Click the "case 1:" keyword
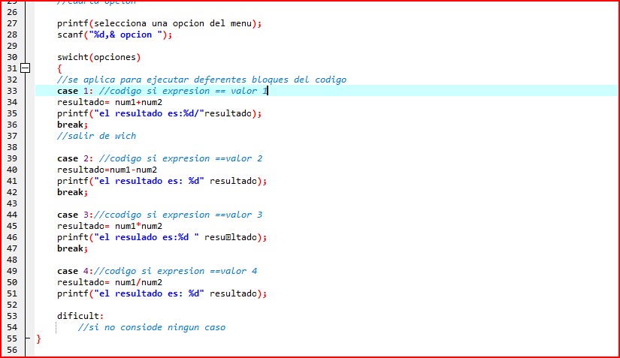 coord(74,91)
